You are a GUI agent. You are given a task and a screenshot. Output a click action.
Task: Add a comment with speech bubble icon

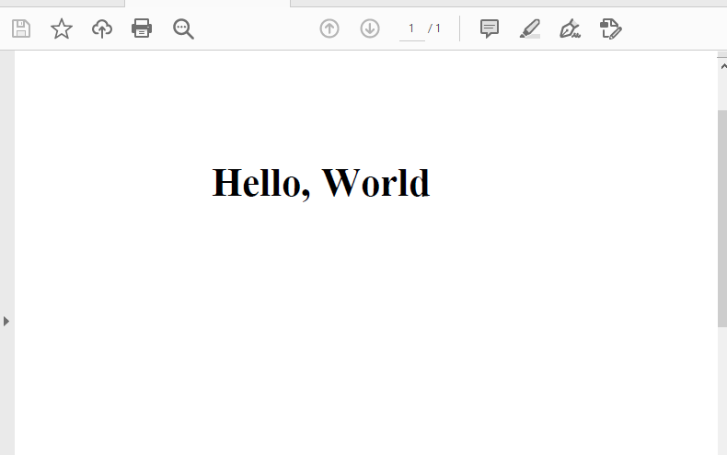pos(490,28)
